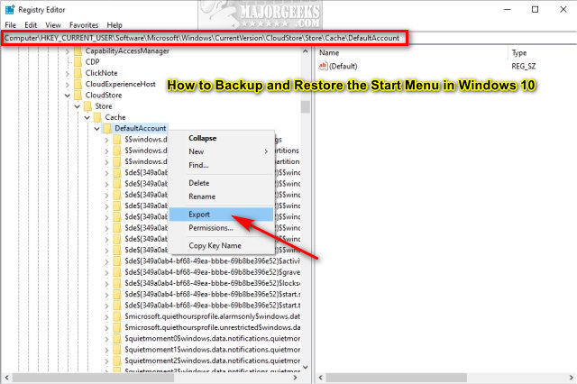
Task: Click the Cache key folder icon
Action: 97,117
